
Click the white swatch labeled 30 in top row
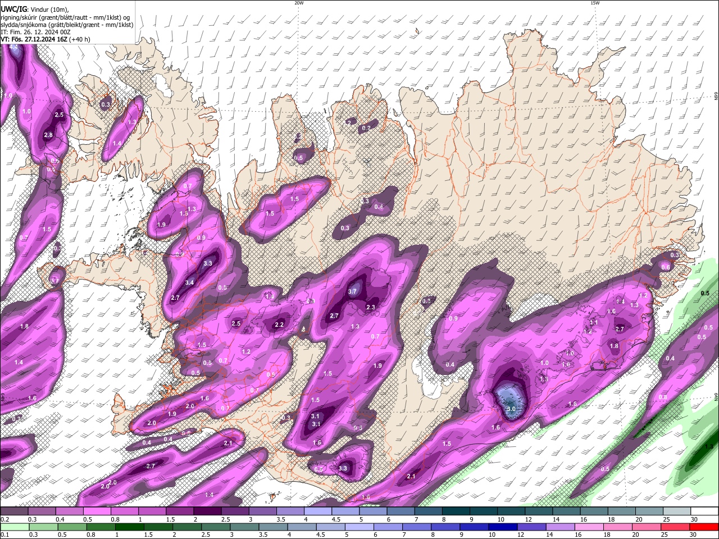point(705,511)
